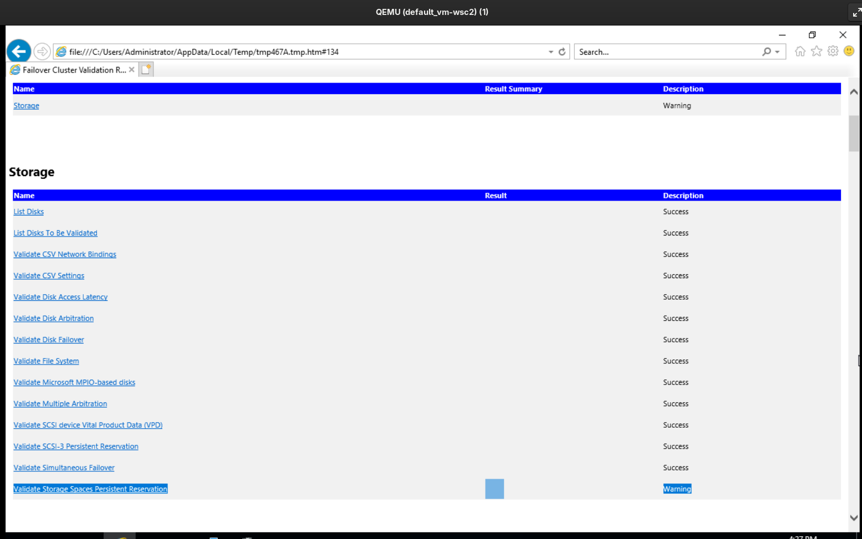862x539 pixels.
Task: Open the Storage link in the summary table
Action: 26,106
